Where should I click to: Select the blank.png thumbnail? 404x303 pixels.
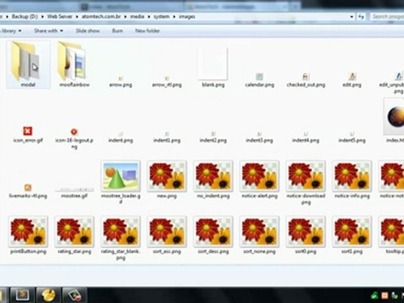click(x=213, y=64)
